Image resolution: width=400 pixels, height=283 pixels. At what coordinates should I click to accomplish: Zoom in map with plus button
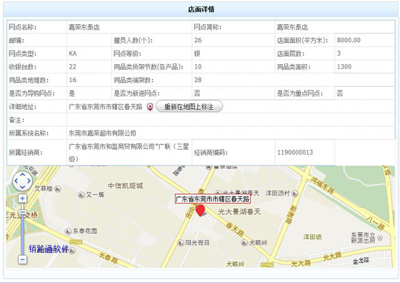click(x=22, y=198)
